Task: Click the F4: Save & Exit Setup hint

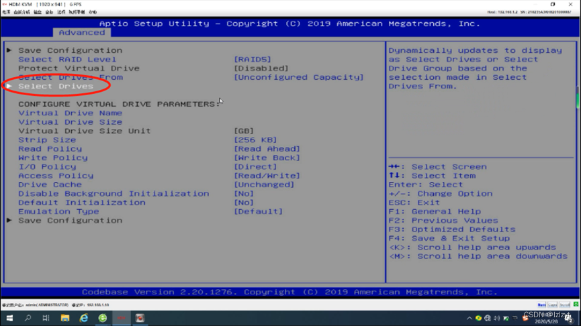Action: (449, 238)
